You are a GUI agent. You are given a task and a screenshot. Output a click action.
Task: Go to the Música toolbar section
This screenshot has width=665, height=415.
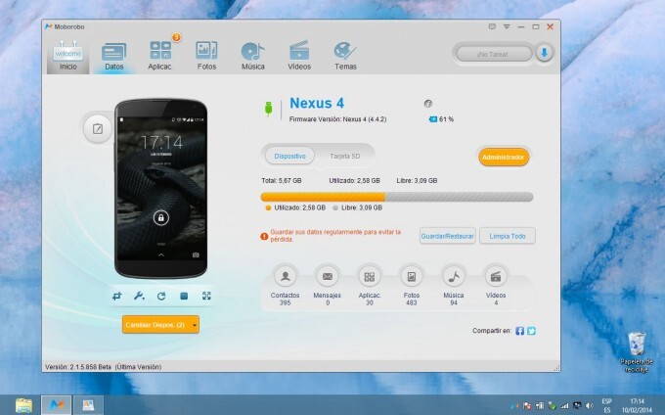coord(252,54)
